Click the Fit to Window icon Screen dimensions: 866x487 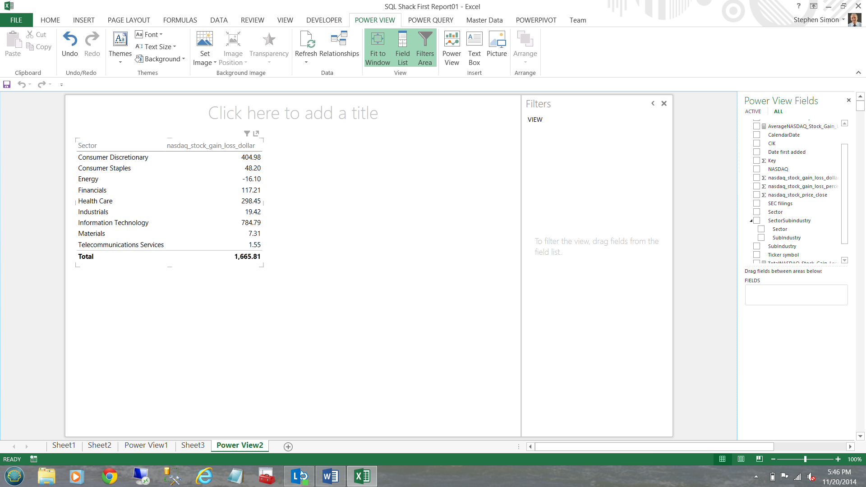pos(378,48)
